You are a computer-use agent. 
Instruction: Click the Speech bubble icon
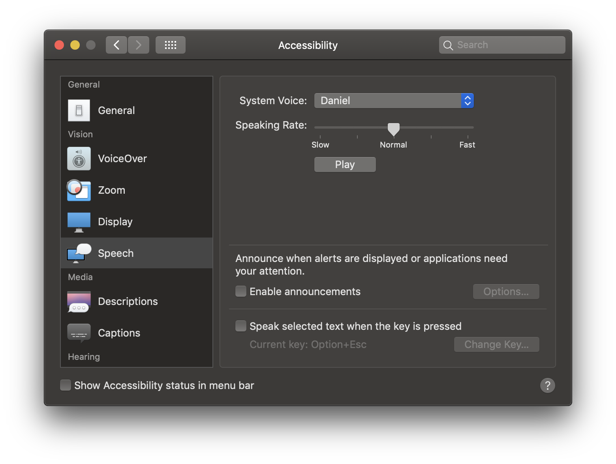(x=79, y=253)
